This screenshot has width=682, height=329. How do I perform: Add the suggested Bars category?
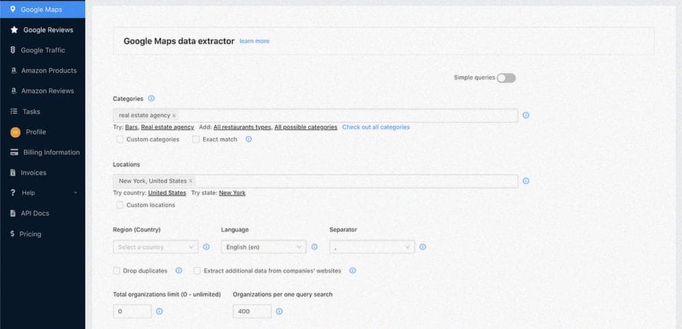click(x=132, y=127)
